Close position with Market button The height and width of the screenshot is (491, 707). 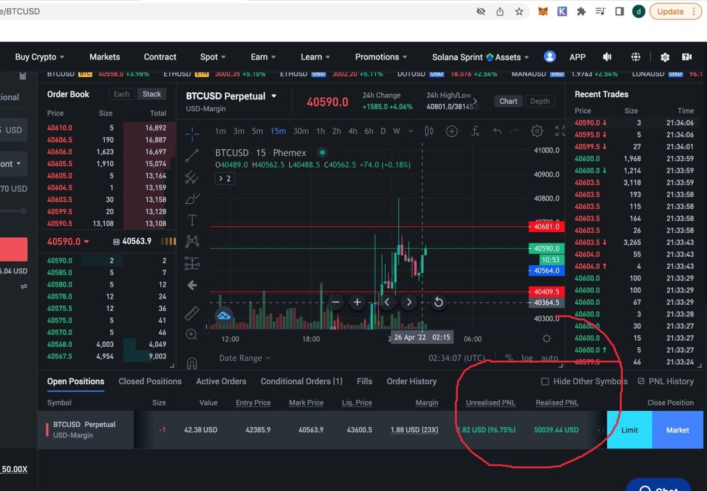678,430
